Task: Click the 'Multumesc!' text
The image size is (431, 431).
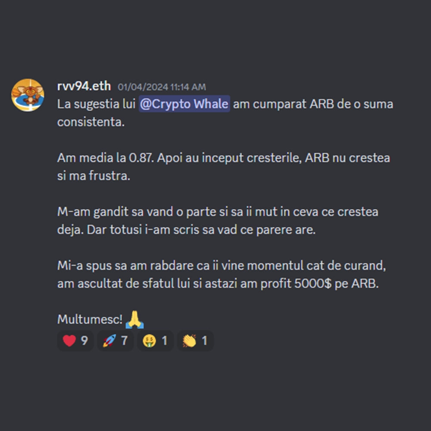Action: click(90, 320)
